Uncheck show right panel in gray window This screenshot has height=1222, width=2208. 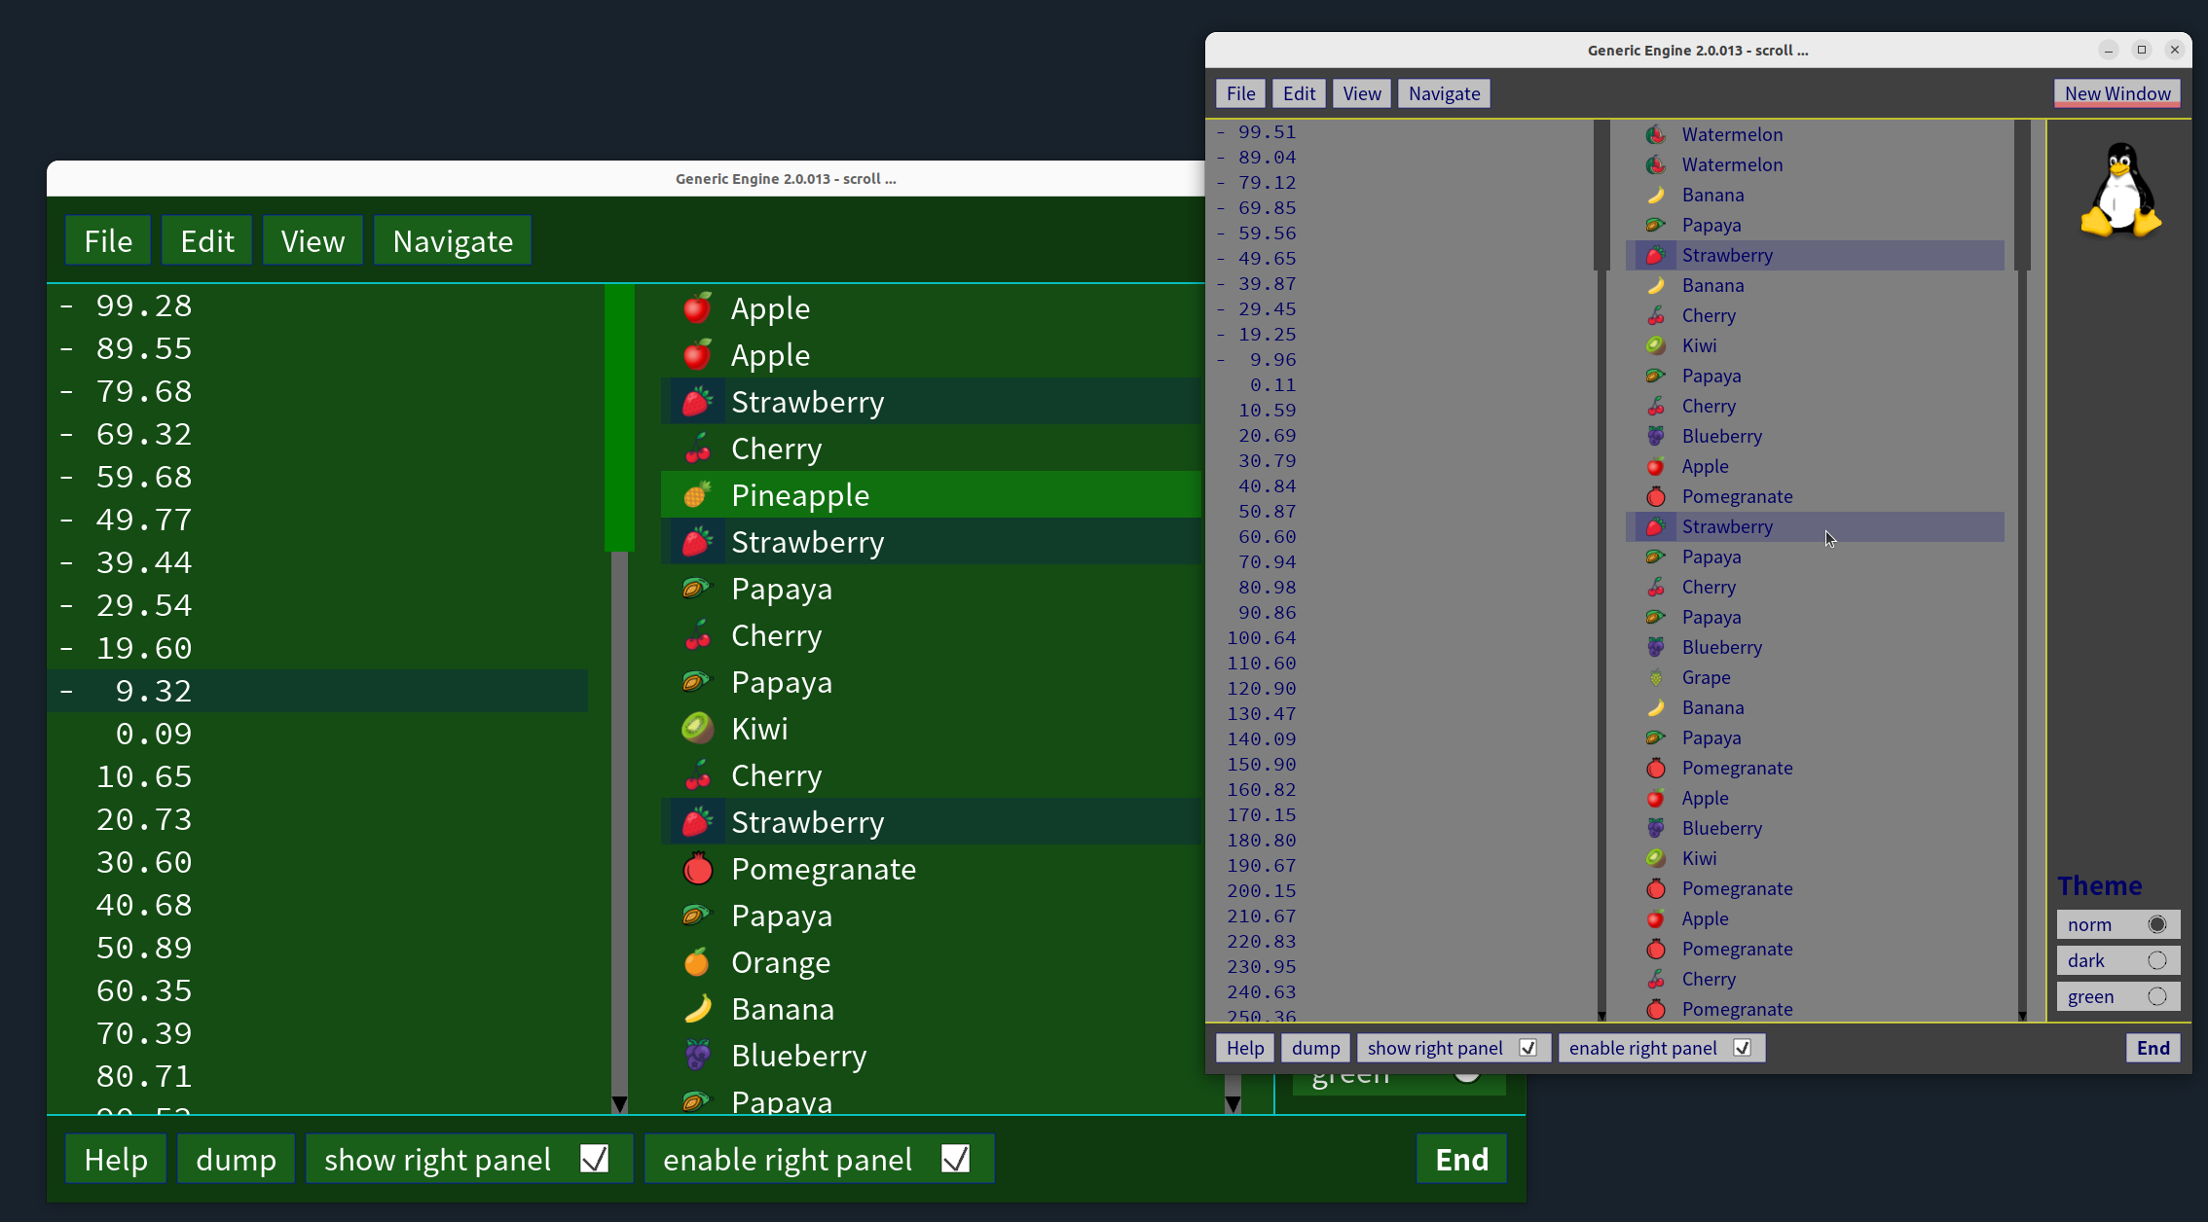click(x=1527, y=1048)
